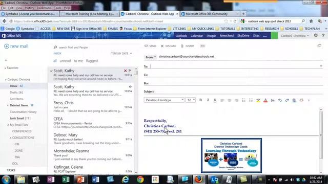Open the Items by Date sort dropdown
The width and height of the screenshot is (328, 184).
coord(121,53)
